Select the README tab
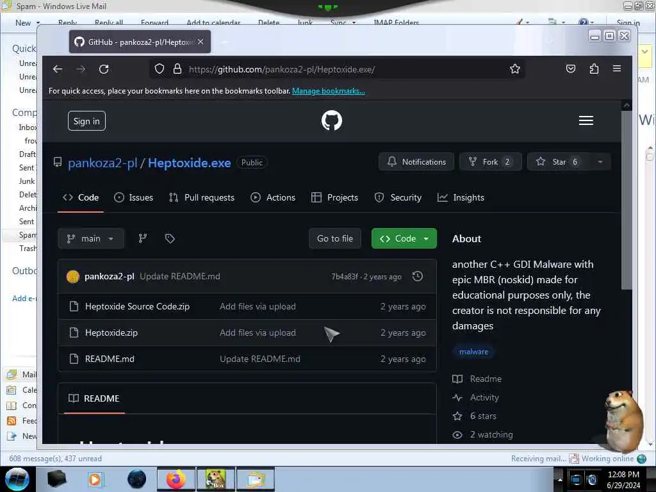This screenshot has height=492, width=656. [94, 398]
